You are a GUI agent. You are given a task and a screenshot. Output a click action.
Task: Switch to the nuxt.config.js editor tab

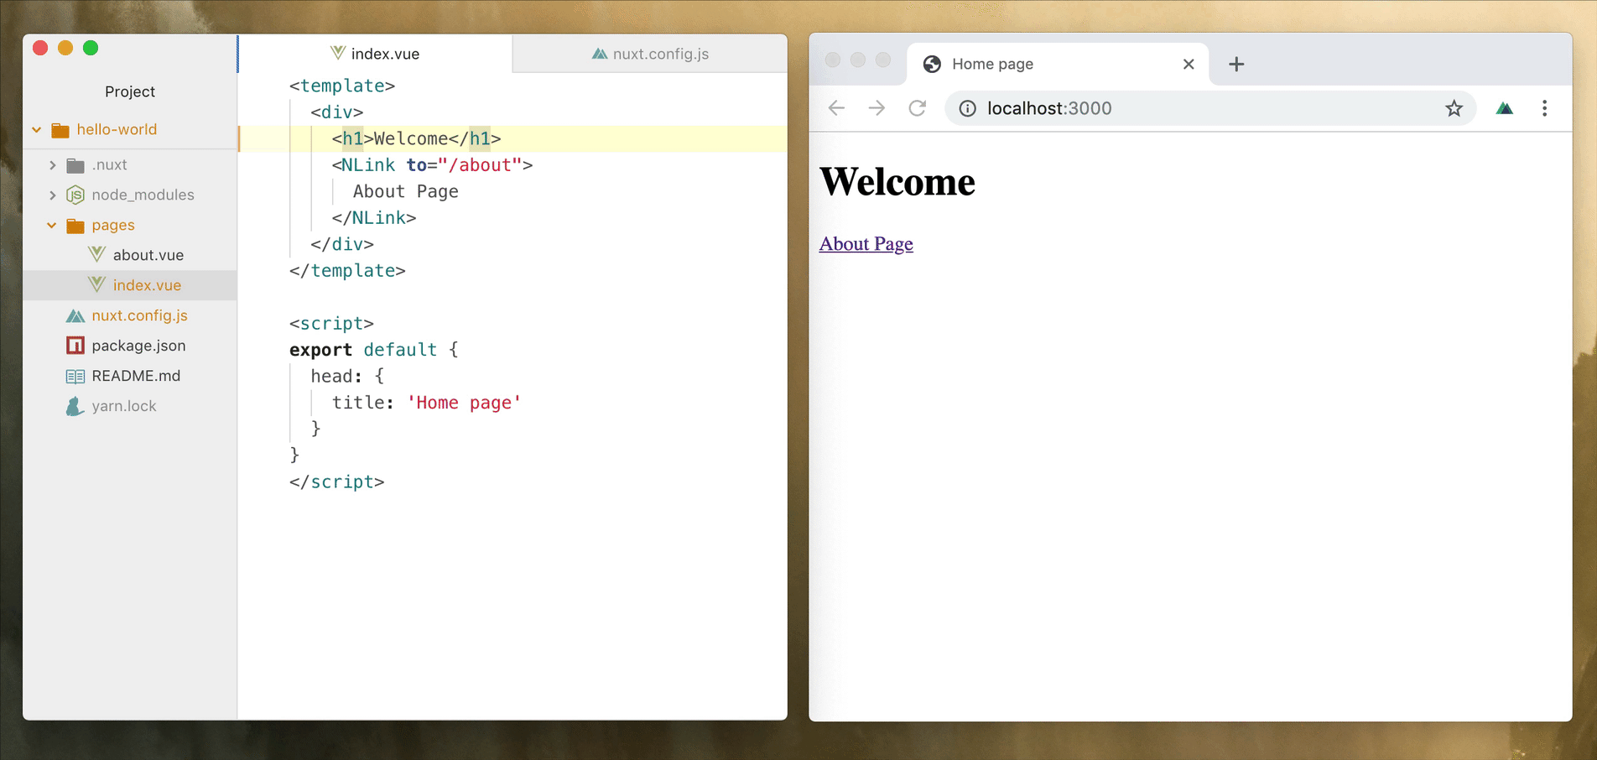[650, 54]
